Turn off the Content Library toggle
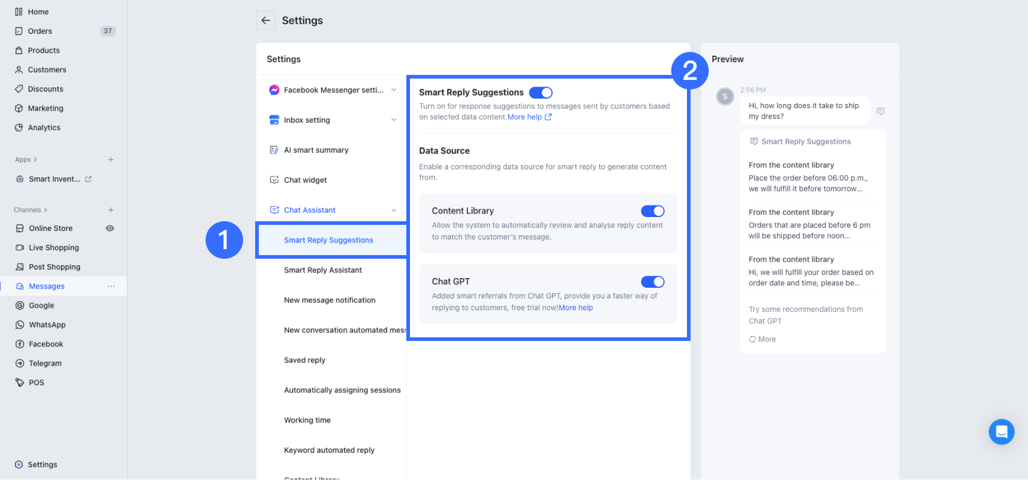The height and width of the screenshot is (480, 1028). [652, 211]
